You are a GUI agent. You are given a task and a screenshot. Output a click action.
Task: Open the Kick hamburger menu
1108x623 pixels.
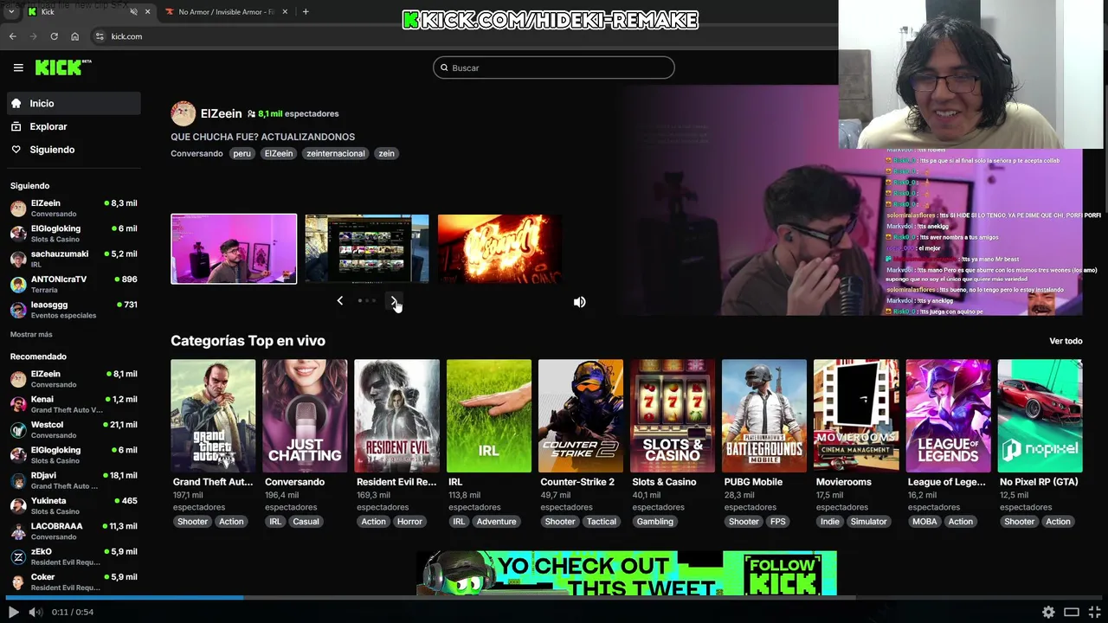click(18, 67)
